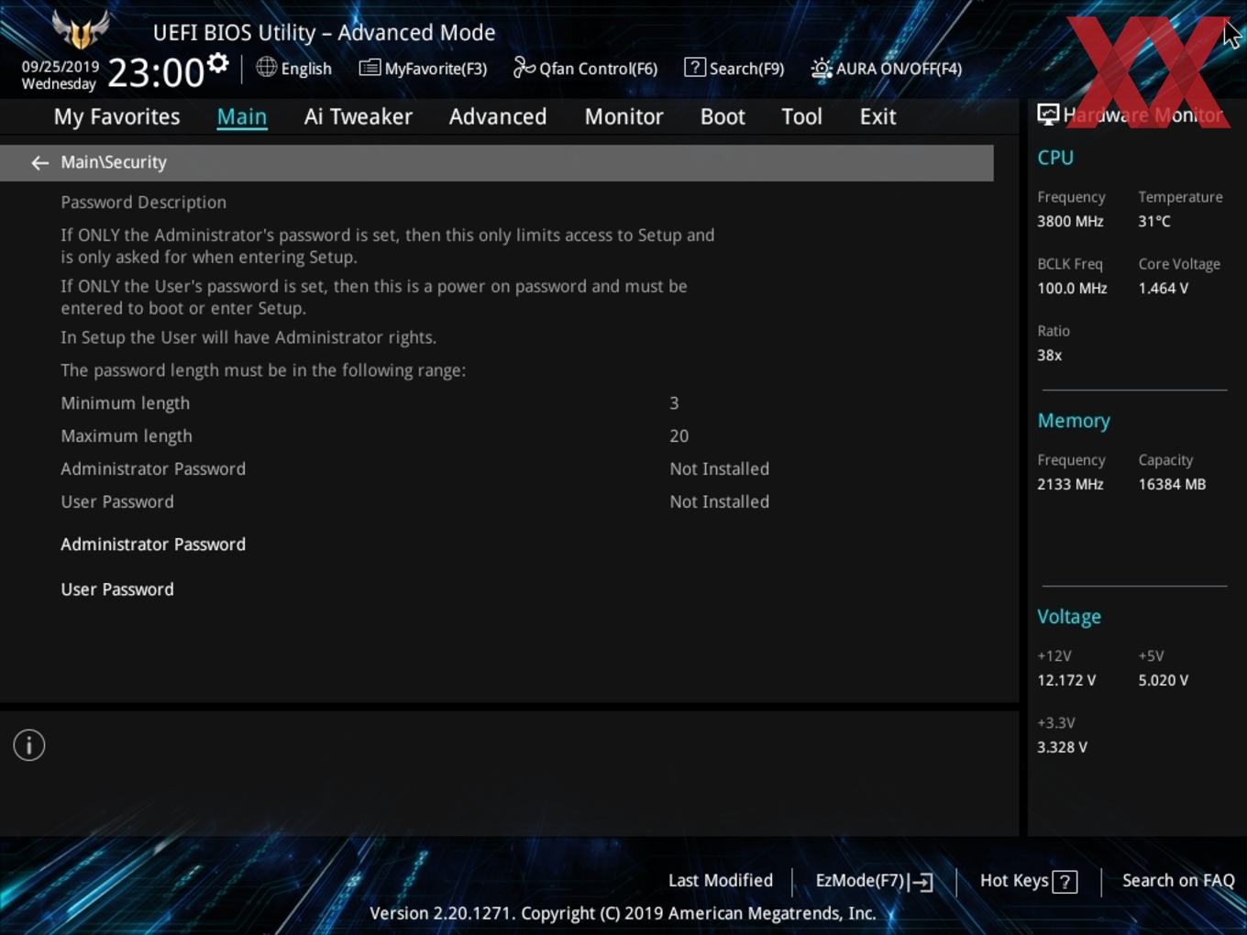Image resolution: width=1247 pixels, height=935 pixels.
Task: Click Core Voltage 1.464 V value
Action: [x=1164, y=289]
